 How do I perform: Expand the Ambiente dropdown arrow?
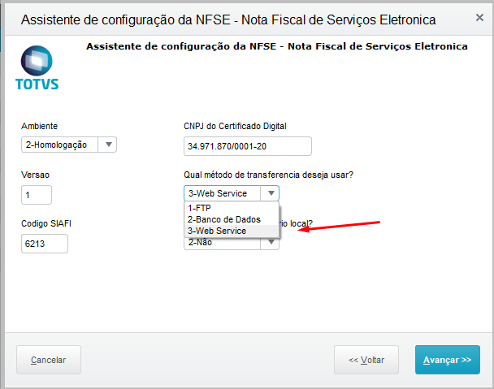point(109,145)
